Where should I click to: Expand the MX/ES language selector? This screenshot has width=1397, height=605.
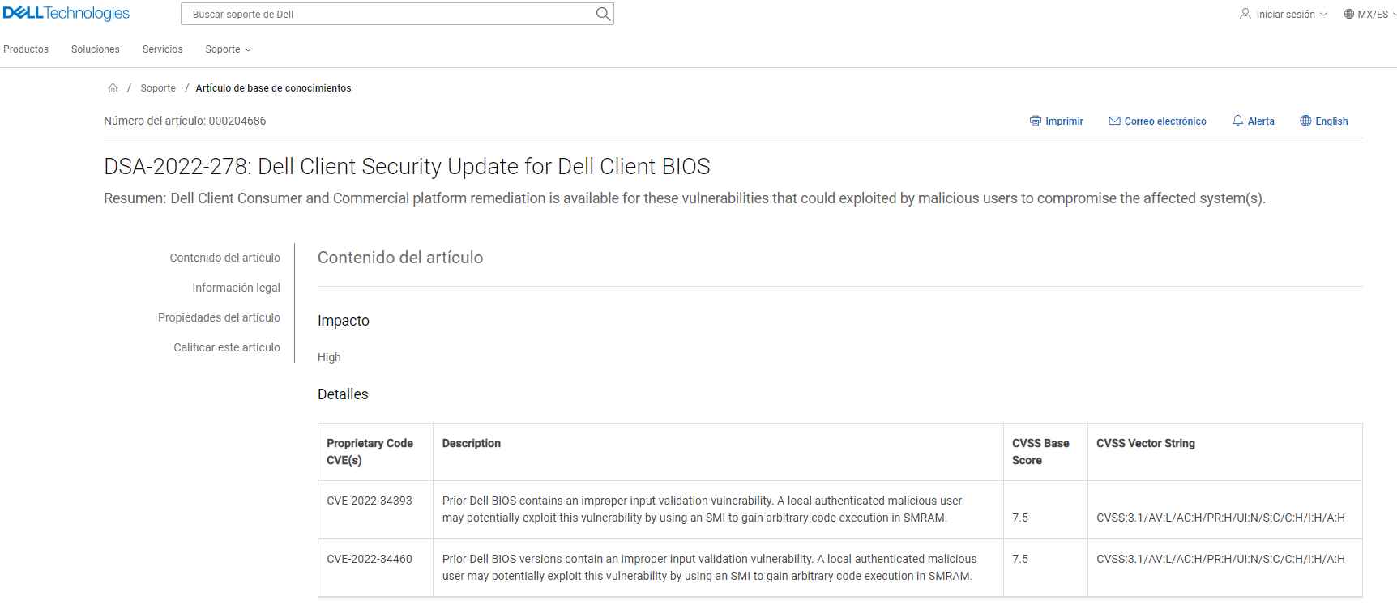(1371, 13)
